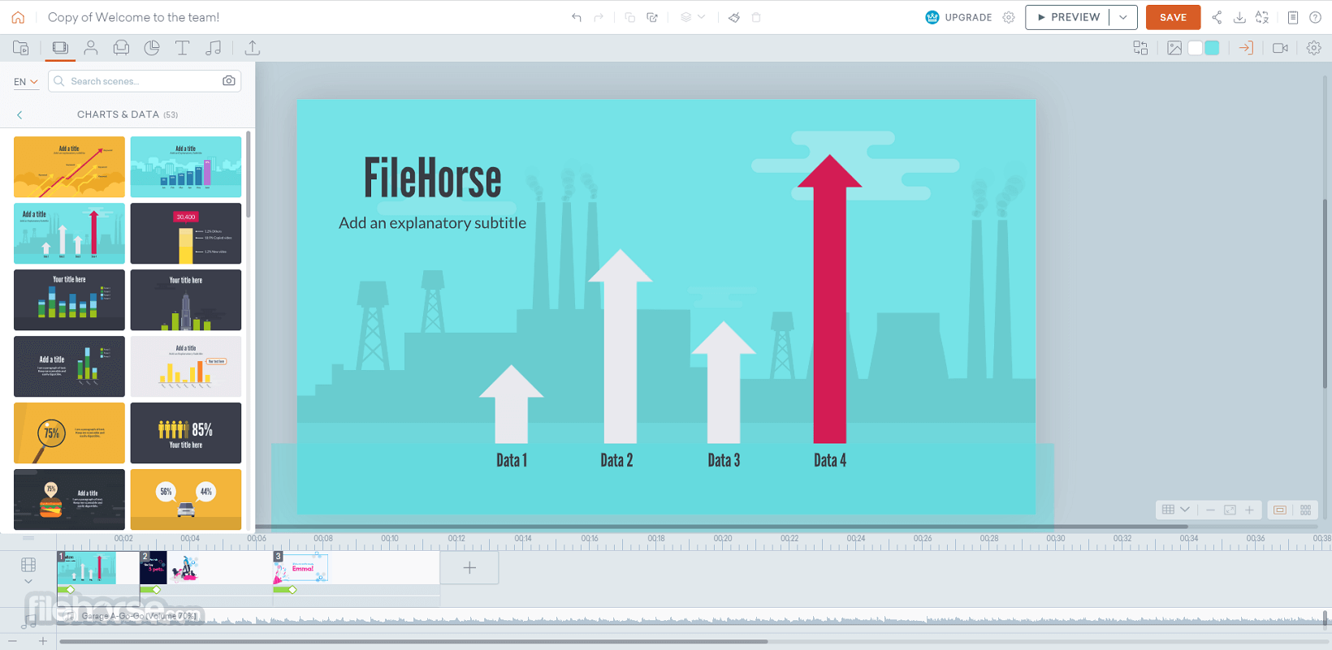Open scene settings gear icon
The height and width of the screenshot is (650, 1332).
tap(1314, 48)
